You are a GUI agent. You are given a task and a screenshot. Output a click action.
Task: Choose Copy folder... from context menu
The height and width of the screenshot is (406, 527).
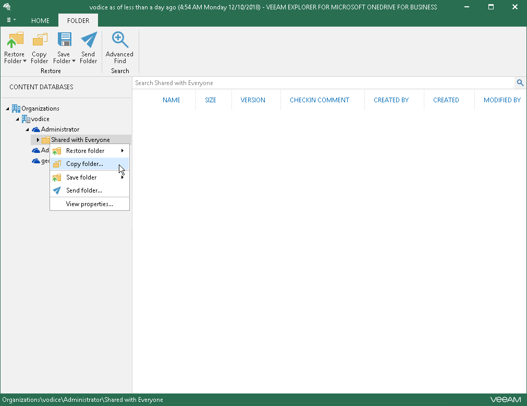click(90, 164)
